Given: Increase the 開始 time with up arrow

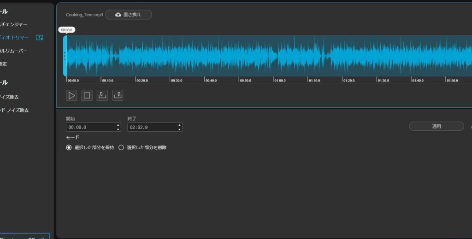Looking at the screenshot, I should coord(118,125).
